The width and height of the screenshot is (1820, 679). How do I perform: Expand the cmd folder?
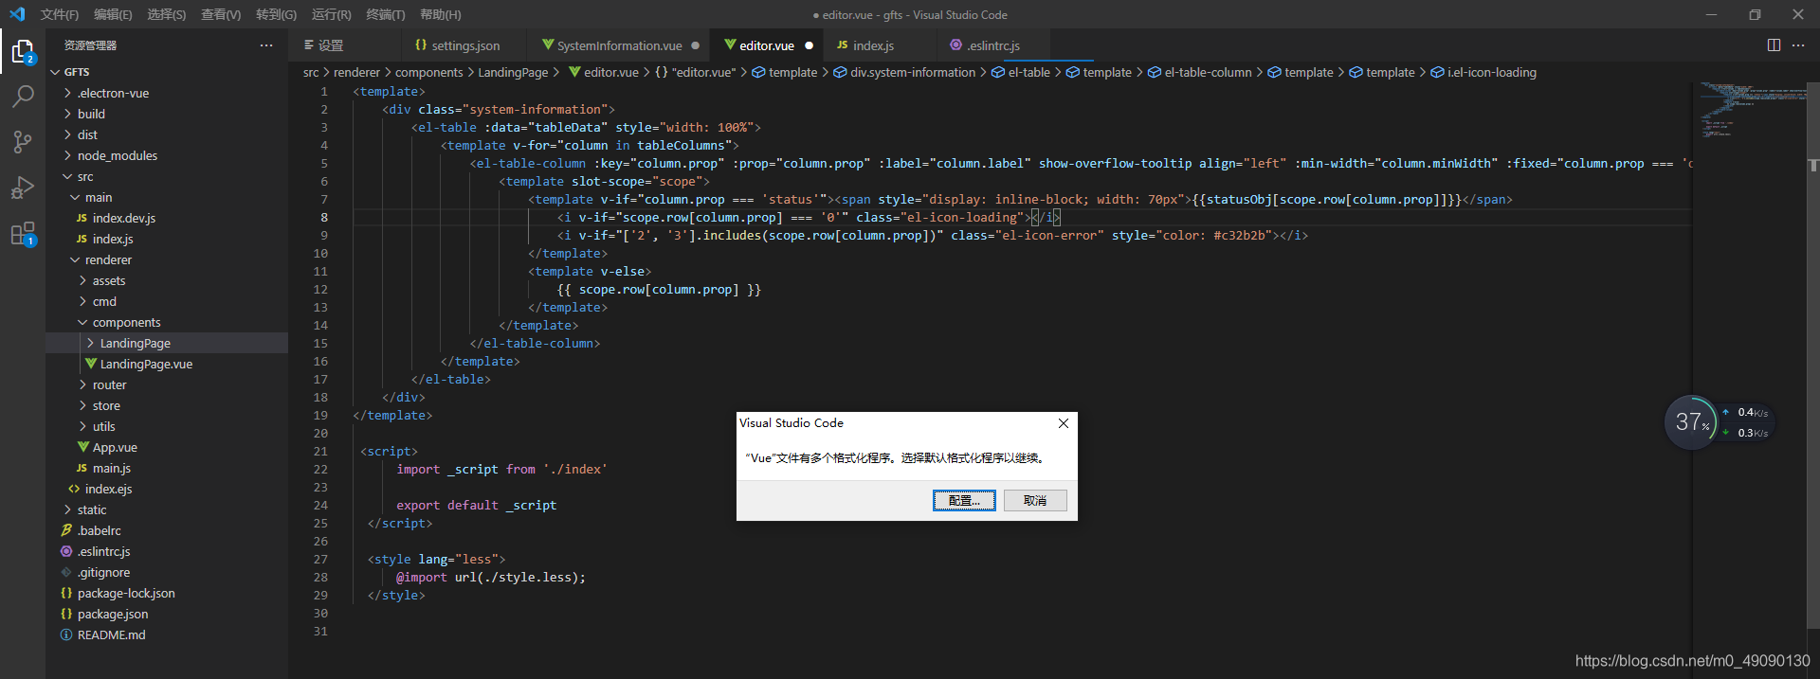point(167,301)
